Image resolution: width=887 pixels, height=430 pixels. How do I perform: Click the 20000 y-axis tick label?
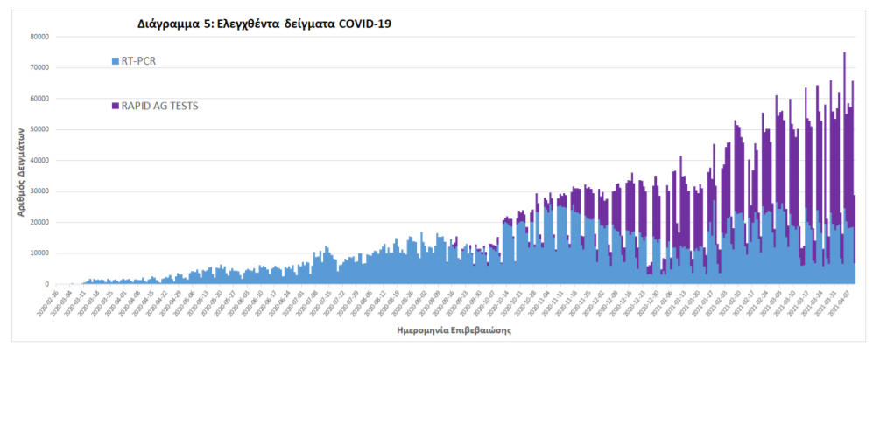39,223
